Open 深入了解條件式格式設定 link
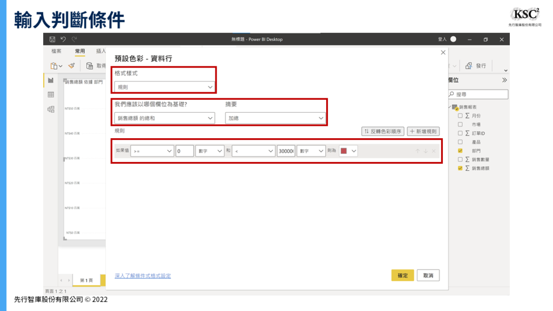553x311 pixels. pyautogui.click(x=143, y=276)
